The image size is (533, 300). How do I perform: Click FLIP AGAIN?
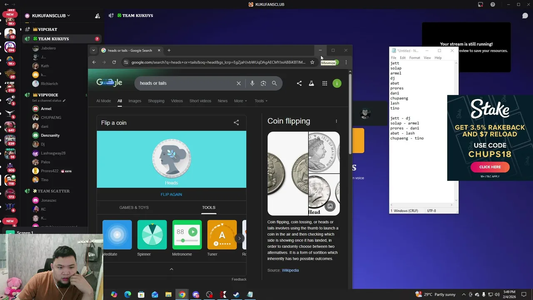coord(171,195)
